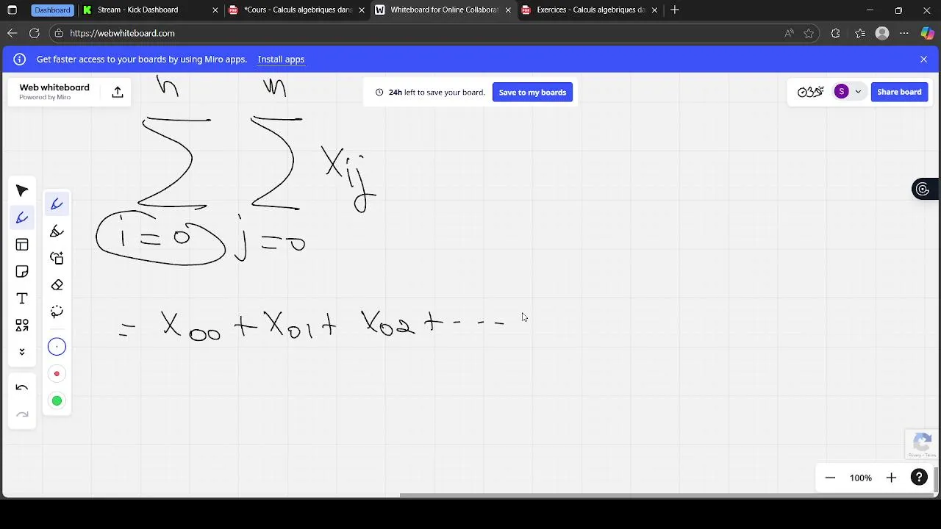This screenshot has width=941, height=529.
Task: Go back in browser
Action: 12,33
